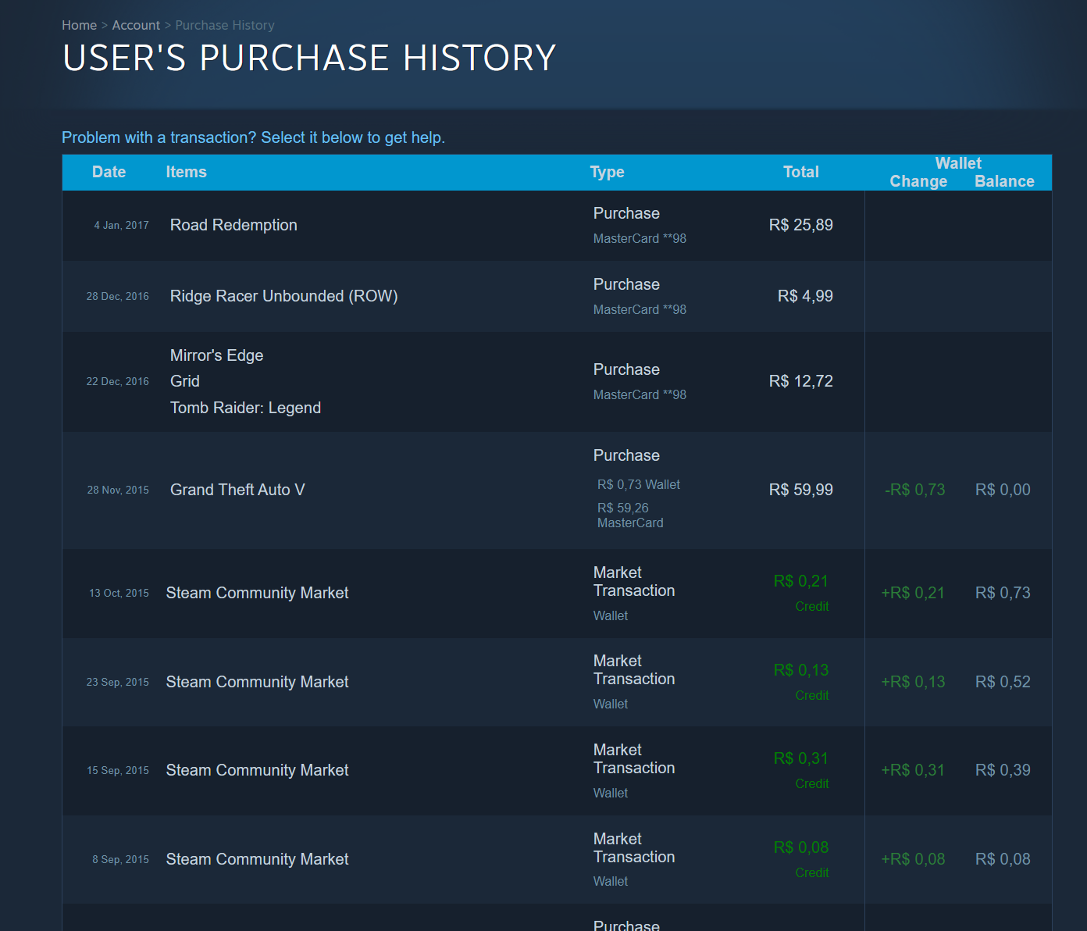The width and height of the screenshot is (1087, 931).
Task: Click Market Transaction type for 13 Oct, 2015
Action: click(634, 582)
